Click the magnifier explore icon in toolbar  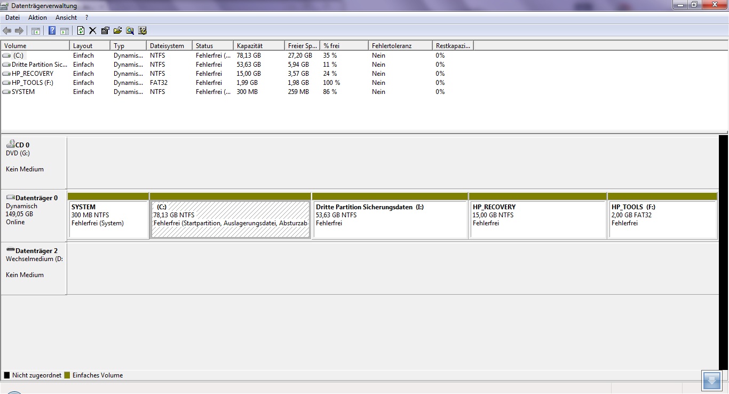(x=130, y=30)
